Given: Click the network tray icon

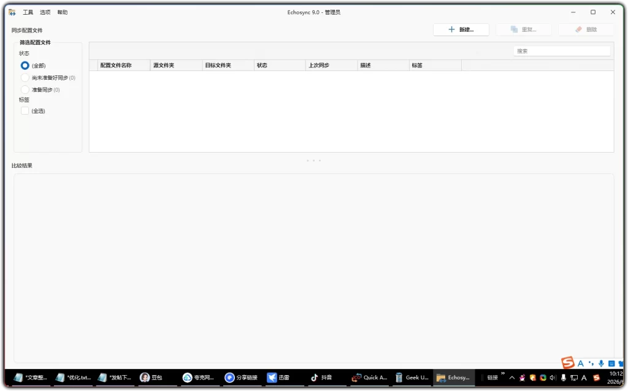Looking at the screenshot, I should point(574,378).
